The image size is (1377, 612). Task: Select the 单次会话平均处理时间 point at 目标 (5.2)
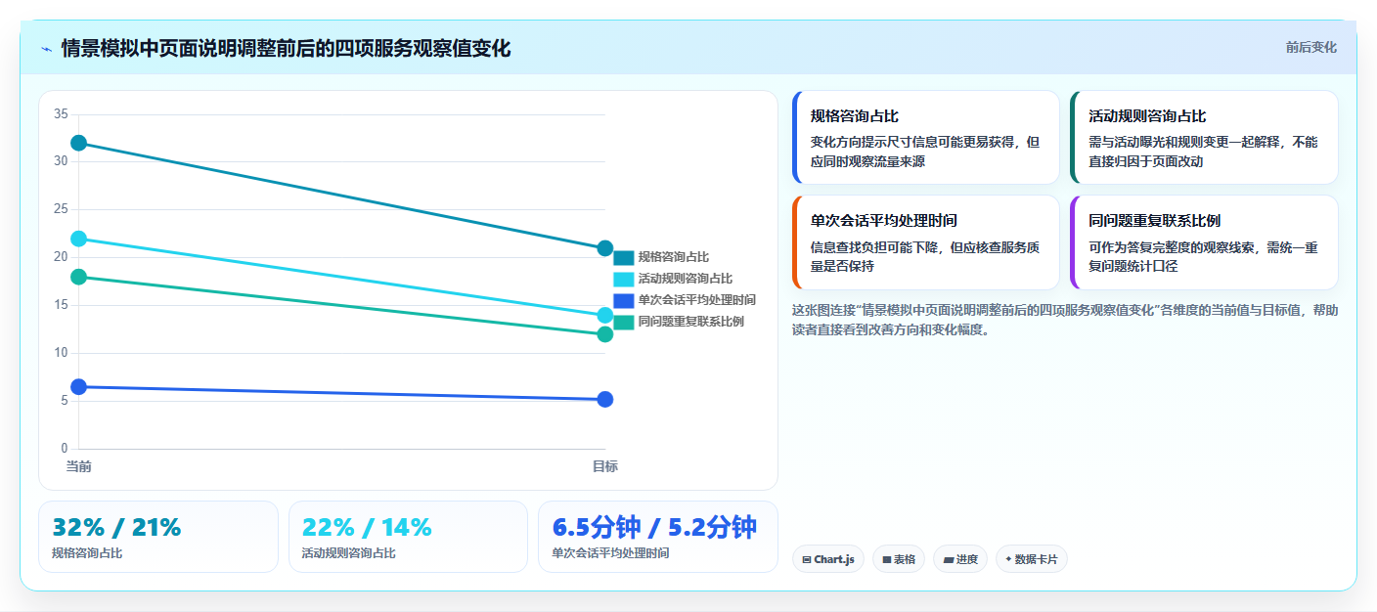coord(604,399)
